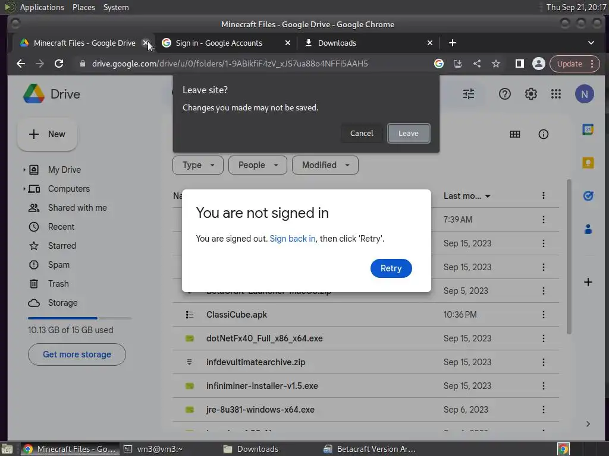The height and width of the screenshot is (456, 609).
Task: Click Get more storage button
Action: tap(77, 354)
